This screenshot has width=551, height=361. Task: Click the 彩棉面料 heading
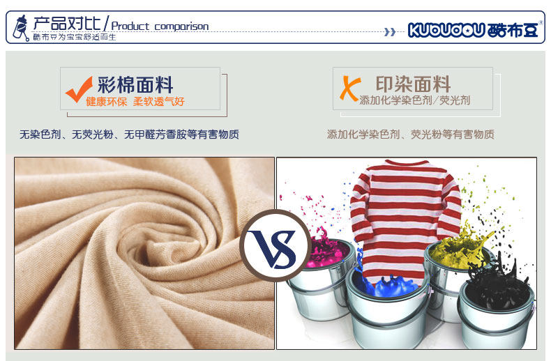click(135, 84)
